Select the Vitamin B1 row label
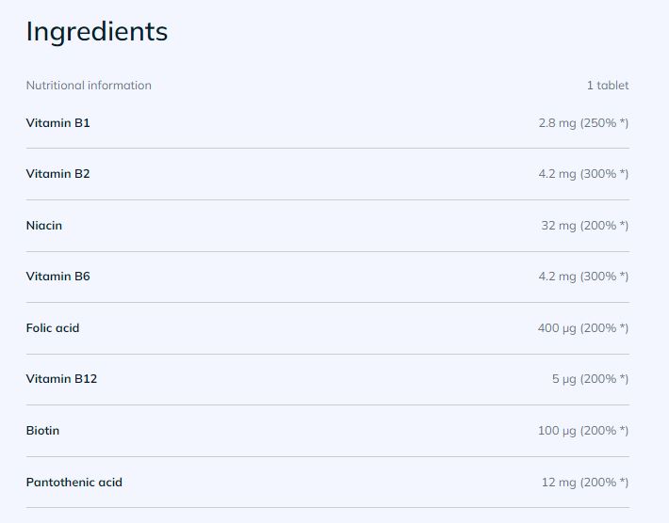 [x=58, y=123]
